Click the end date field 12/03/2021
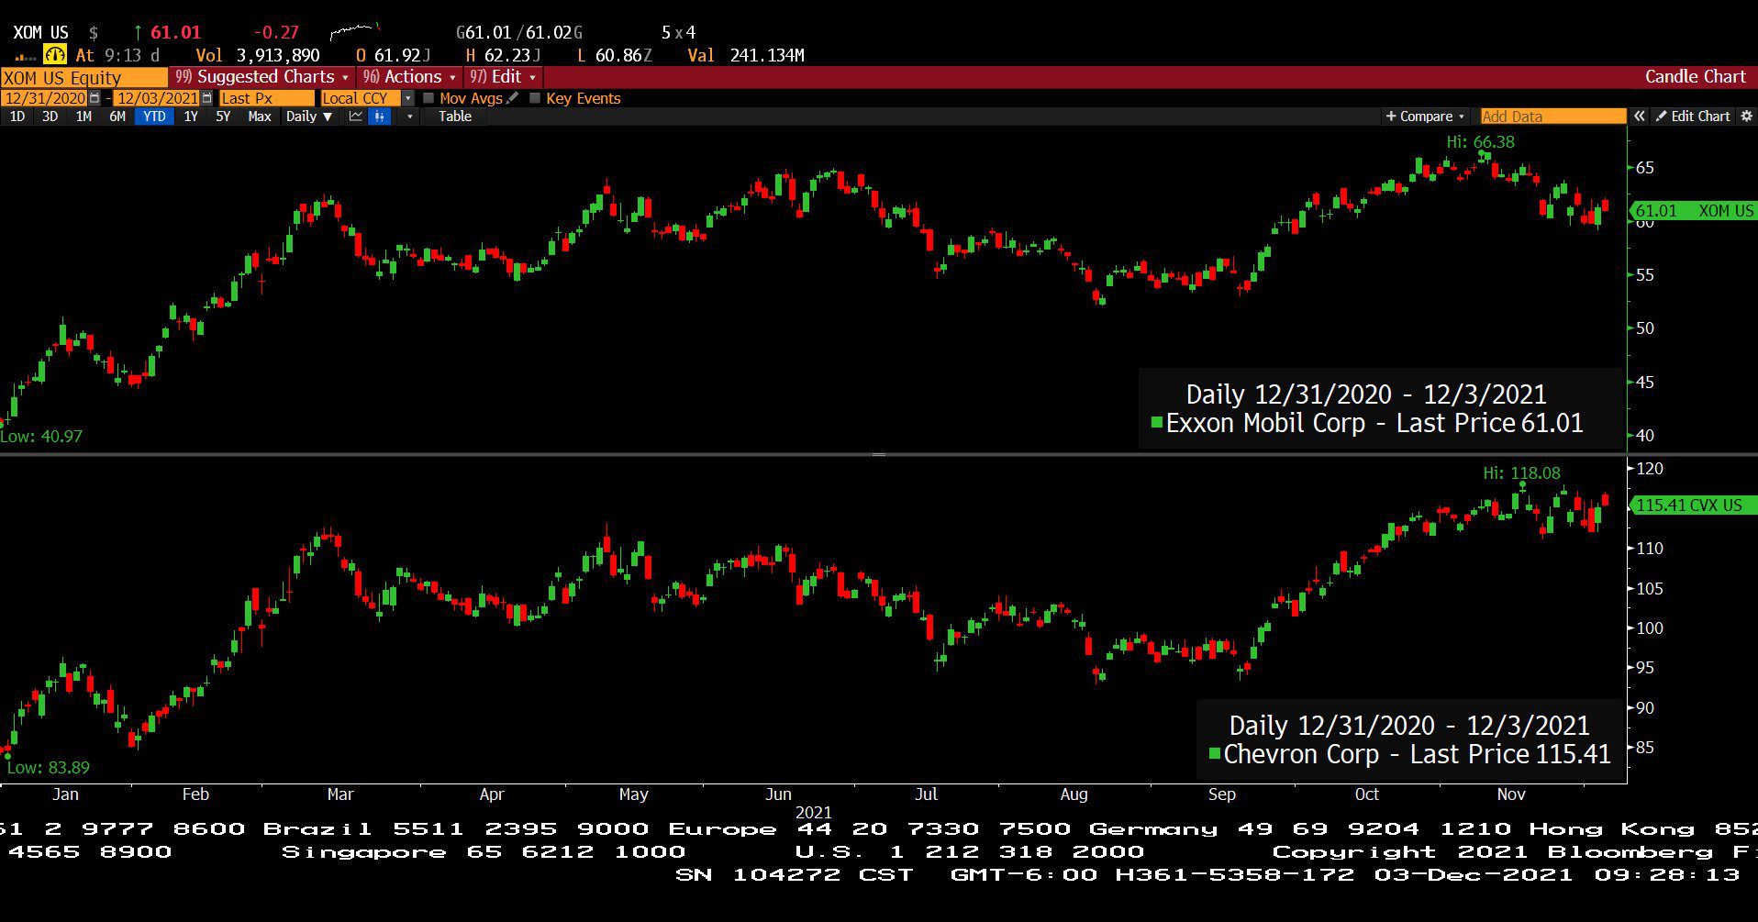Viewport: 1758px width, 922px height. coord(157,98)
